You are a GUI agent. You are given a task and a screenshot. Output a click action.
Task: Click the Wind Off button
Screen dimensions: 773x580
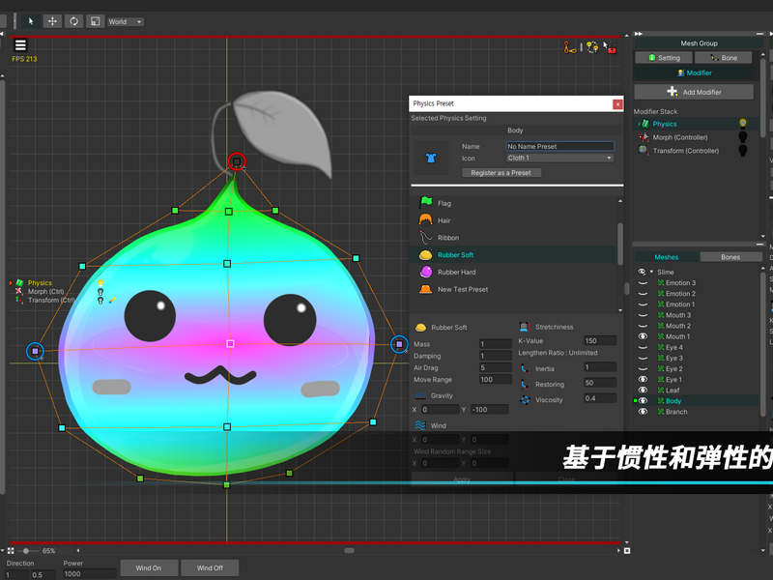pyautogui.click(x=210, y=567)
